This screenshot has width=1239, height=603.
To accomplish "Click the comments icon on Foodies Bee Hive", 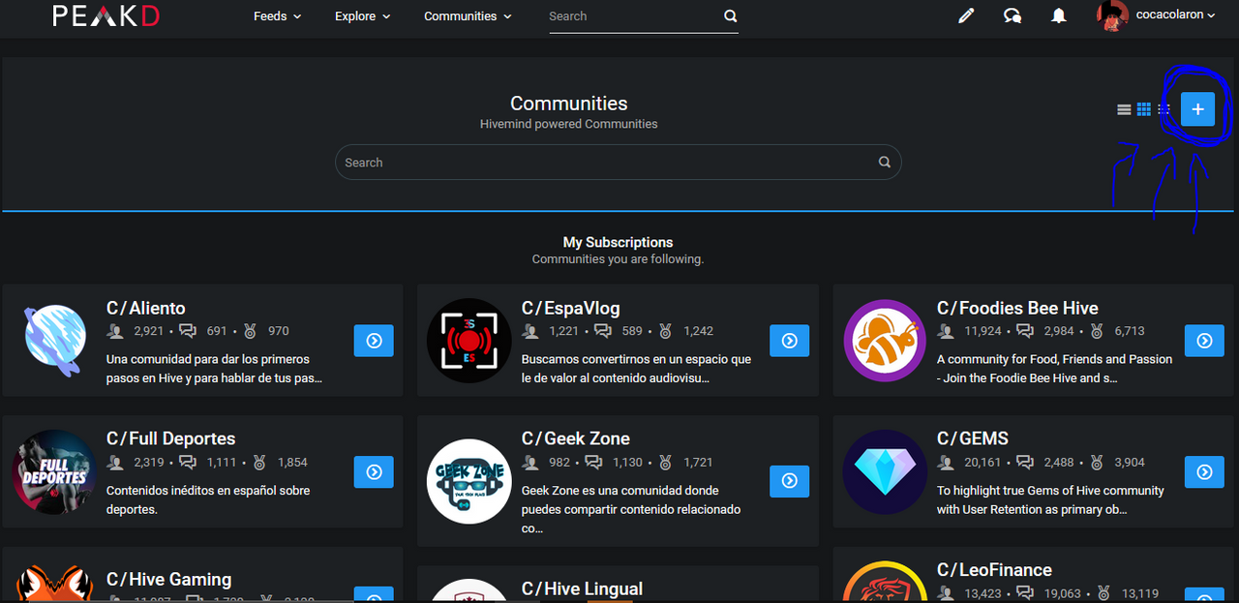I will point(1026,331).
